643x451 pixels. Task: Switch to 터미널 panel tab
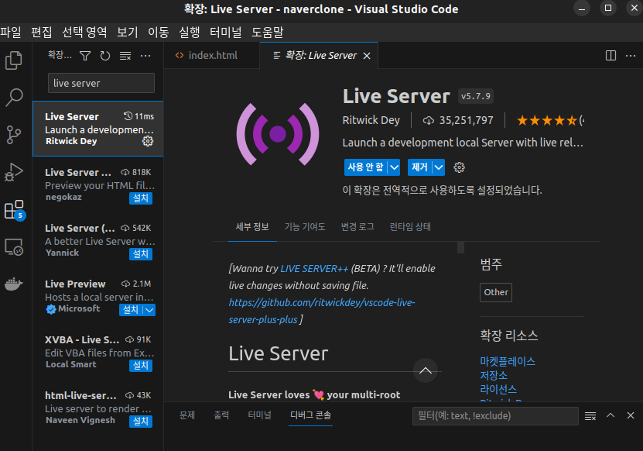pyautogui.click(x=259, y=415)
